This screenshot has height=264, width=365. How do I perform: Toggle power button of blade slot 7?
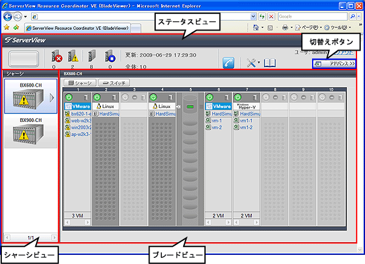pos(238,98)
